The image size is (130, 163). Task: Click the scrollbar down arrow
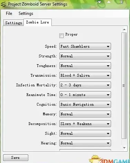coord(124,148)
